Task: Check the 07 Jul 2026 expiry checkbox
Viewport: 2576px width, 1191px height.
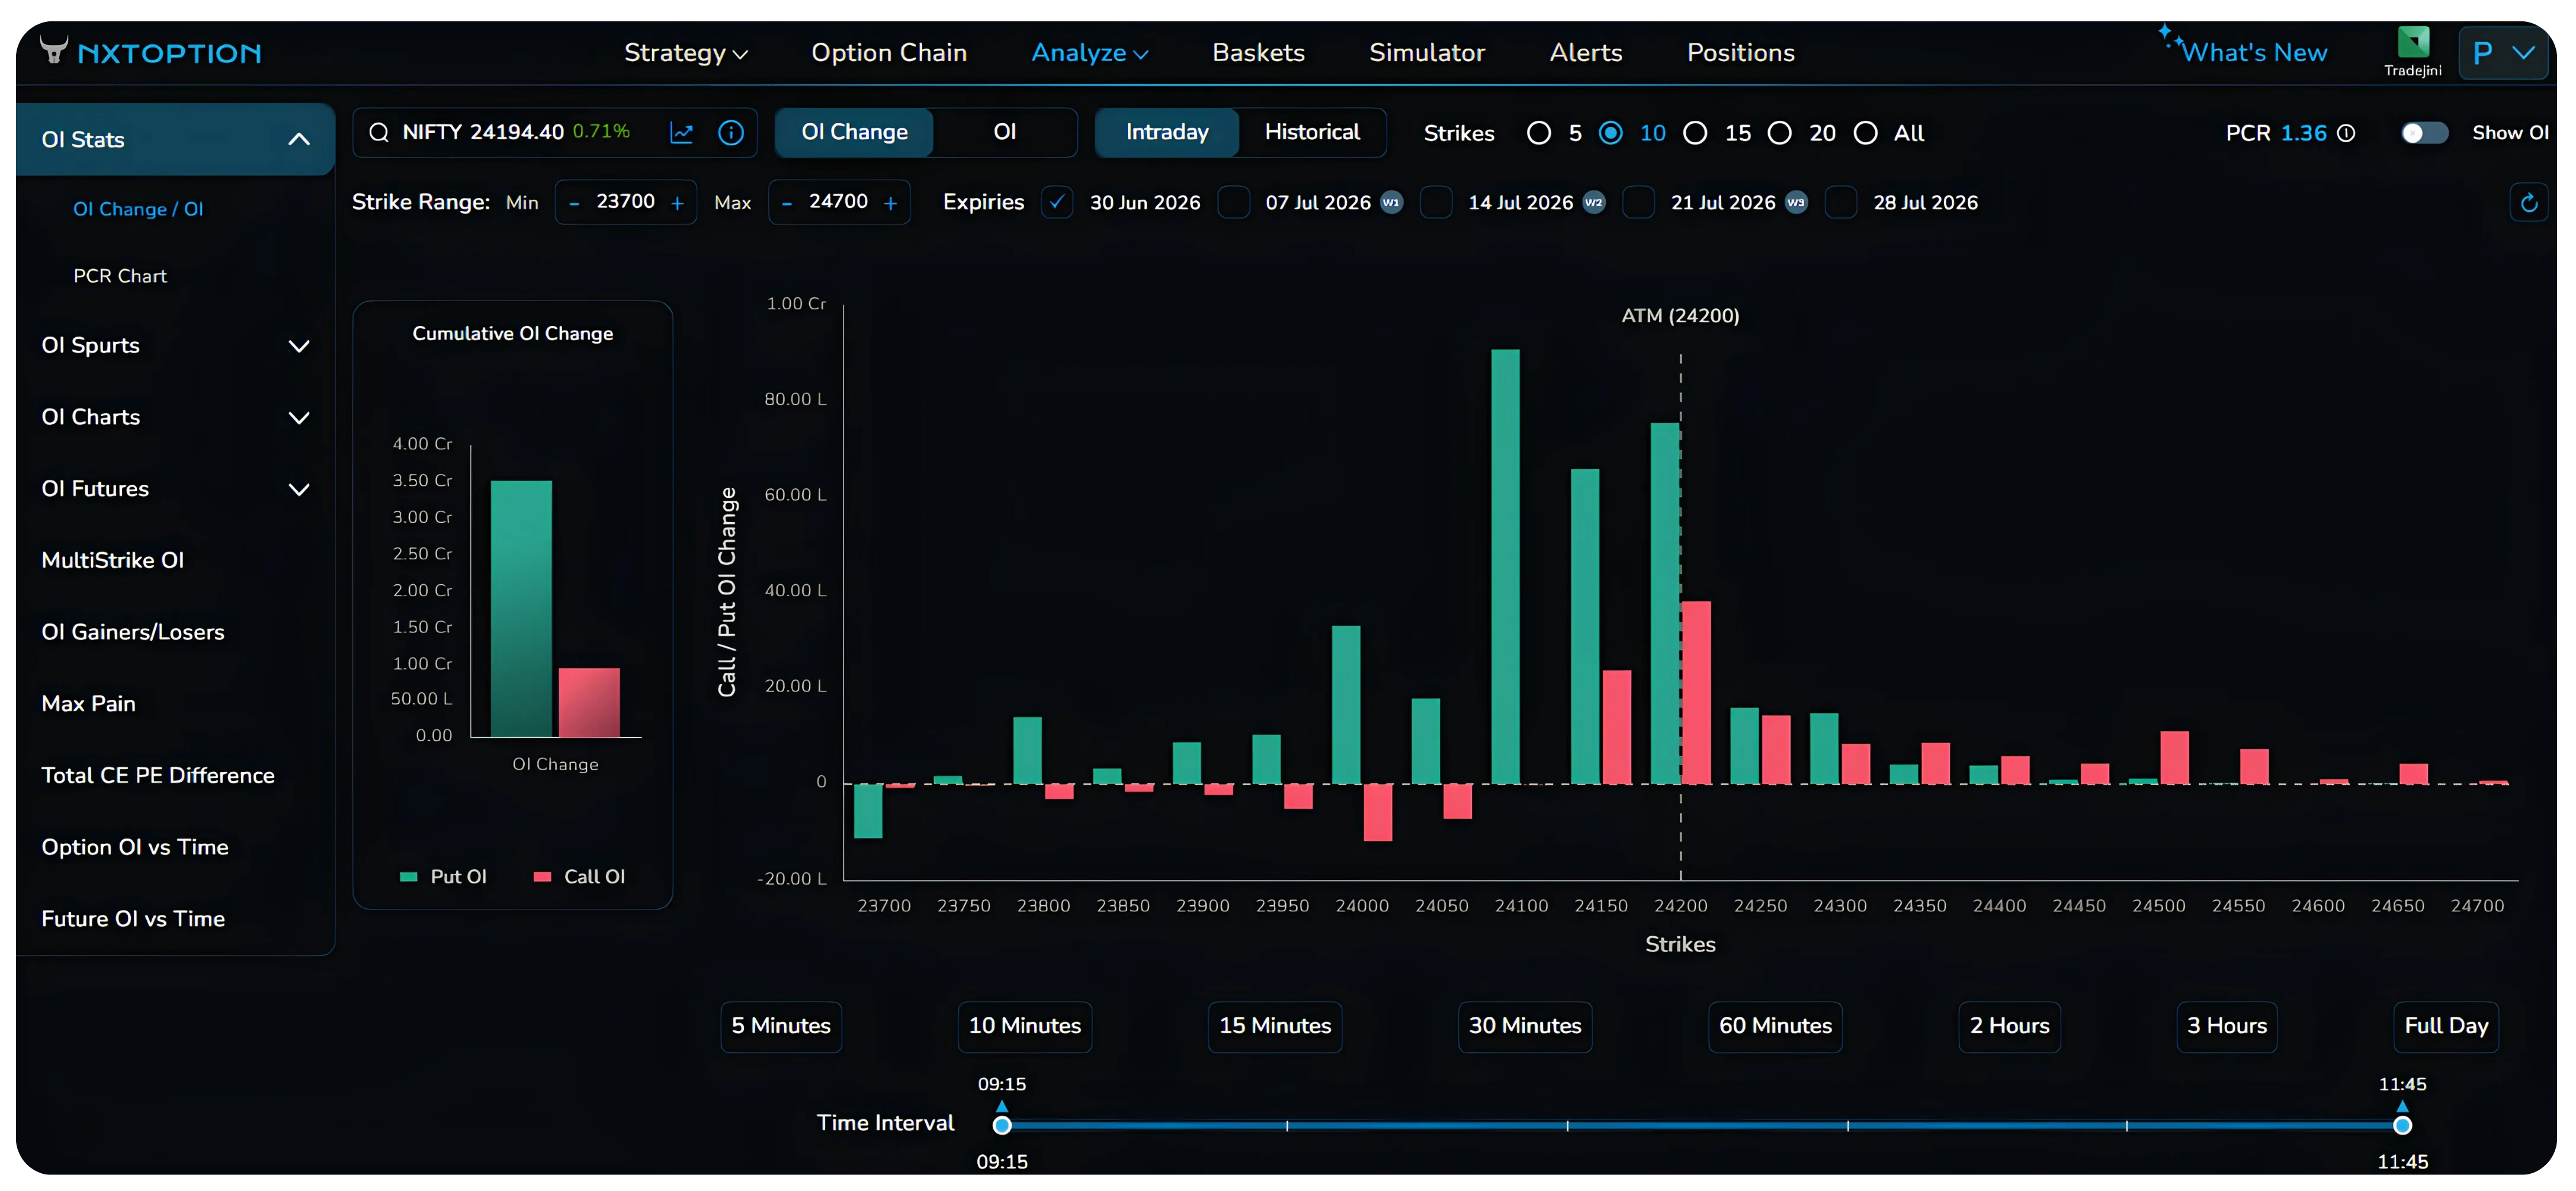Action: (x=1234, y=202)
